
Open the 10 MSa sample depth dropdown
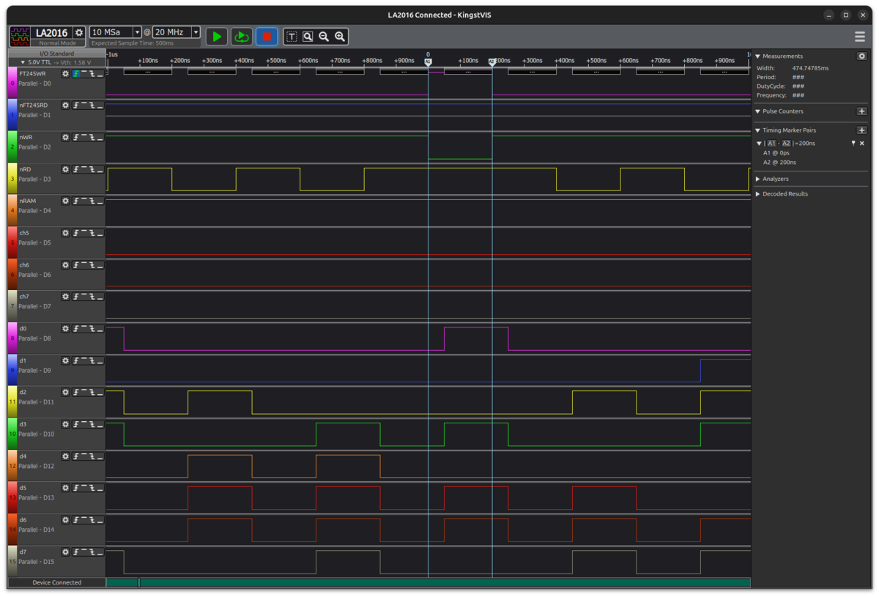[x=116, y=32]
